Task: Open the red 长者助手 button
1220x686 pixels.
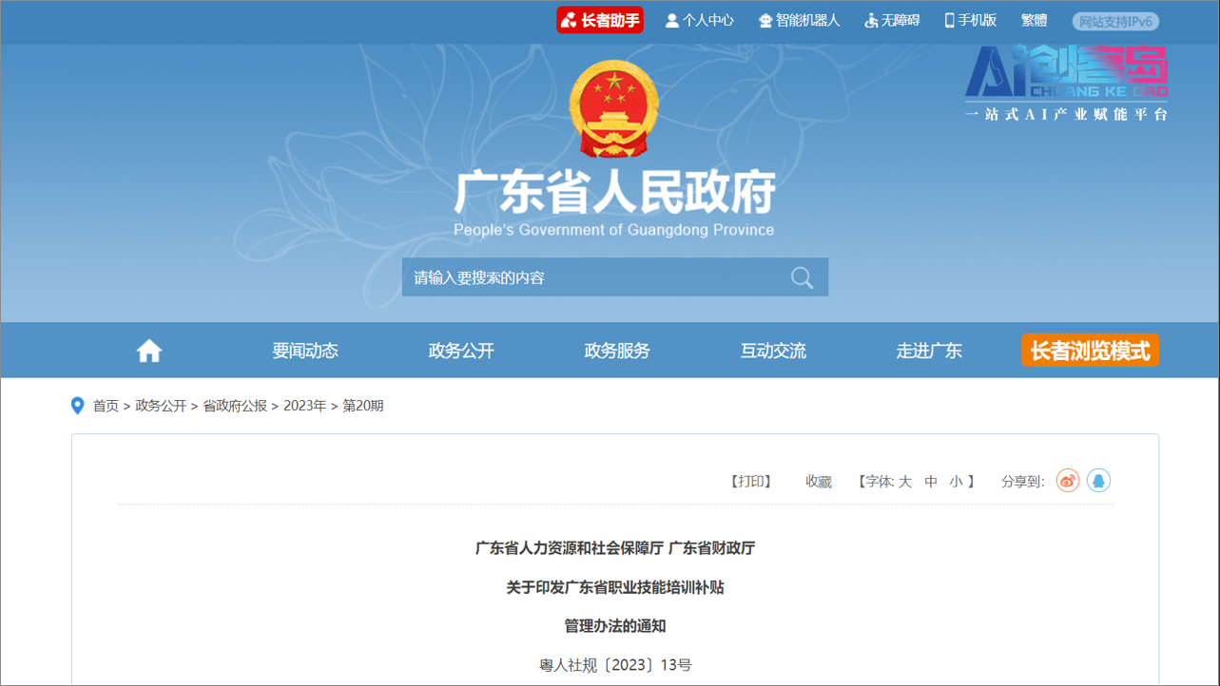Action: [600, 20]
